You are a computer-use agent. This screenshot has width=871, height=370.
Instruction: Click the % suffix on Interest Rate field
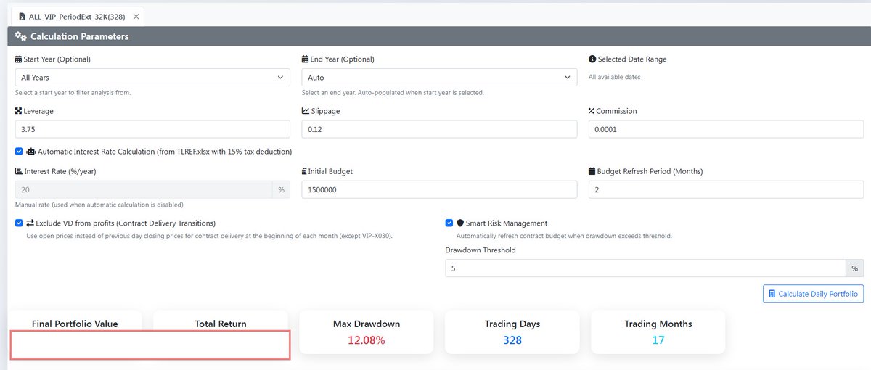point(281,189)
